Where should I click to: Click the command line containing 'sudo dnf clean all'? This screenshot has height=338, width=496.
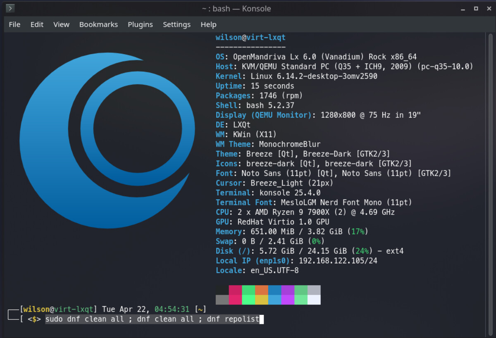pos(152,319)
